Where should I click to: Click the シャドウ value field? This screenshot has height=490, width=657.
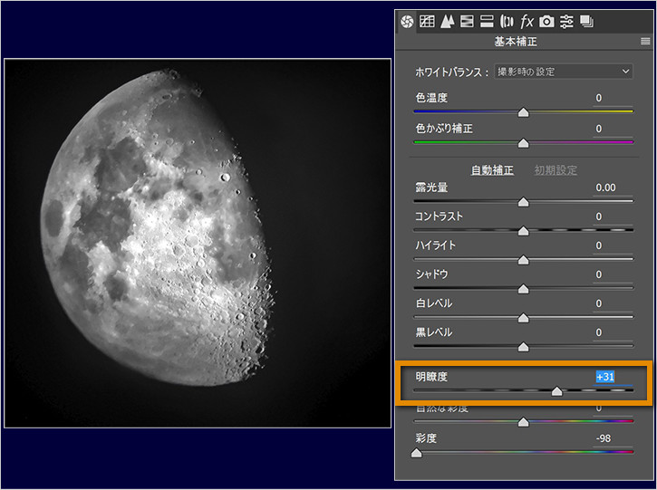(x=613, y=274)
